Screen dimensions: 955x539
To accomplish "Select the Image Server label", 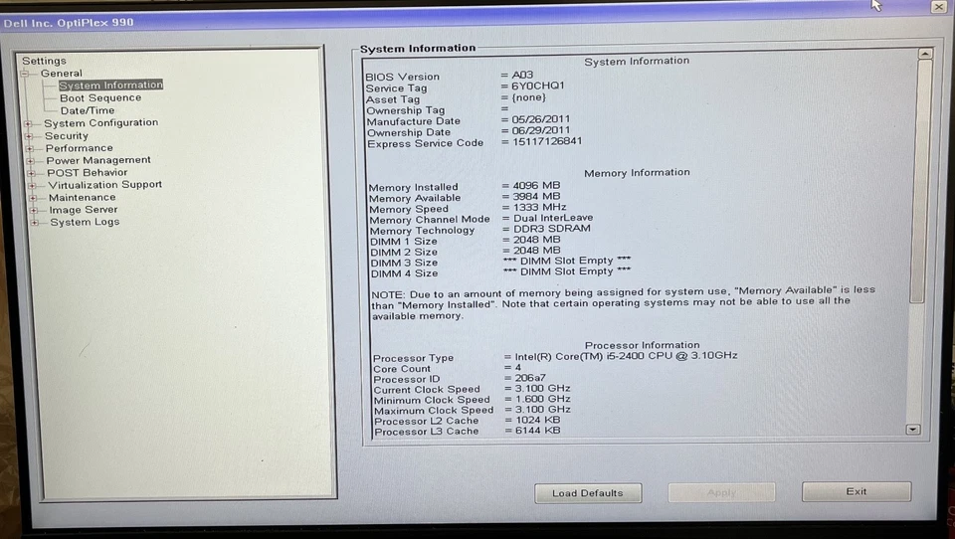I will point(84,210).
